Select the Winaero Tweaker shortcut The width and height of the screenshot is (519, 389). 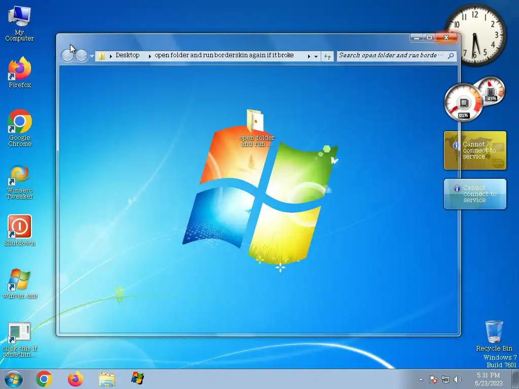[x=20, y=182]
